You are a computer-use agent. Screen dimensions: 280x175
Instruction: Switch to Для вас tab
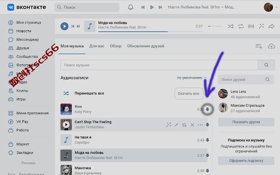(97, 46)
